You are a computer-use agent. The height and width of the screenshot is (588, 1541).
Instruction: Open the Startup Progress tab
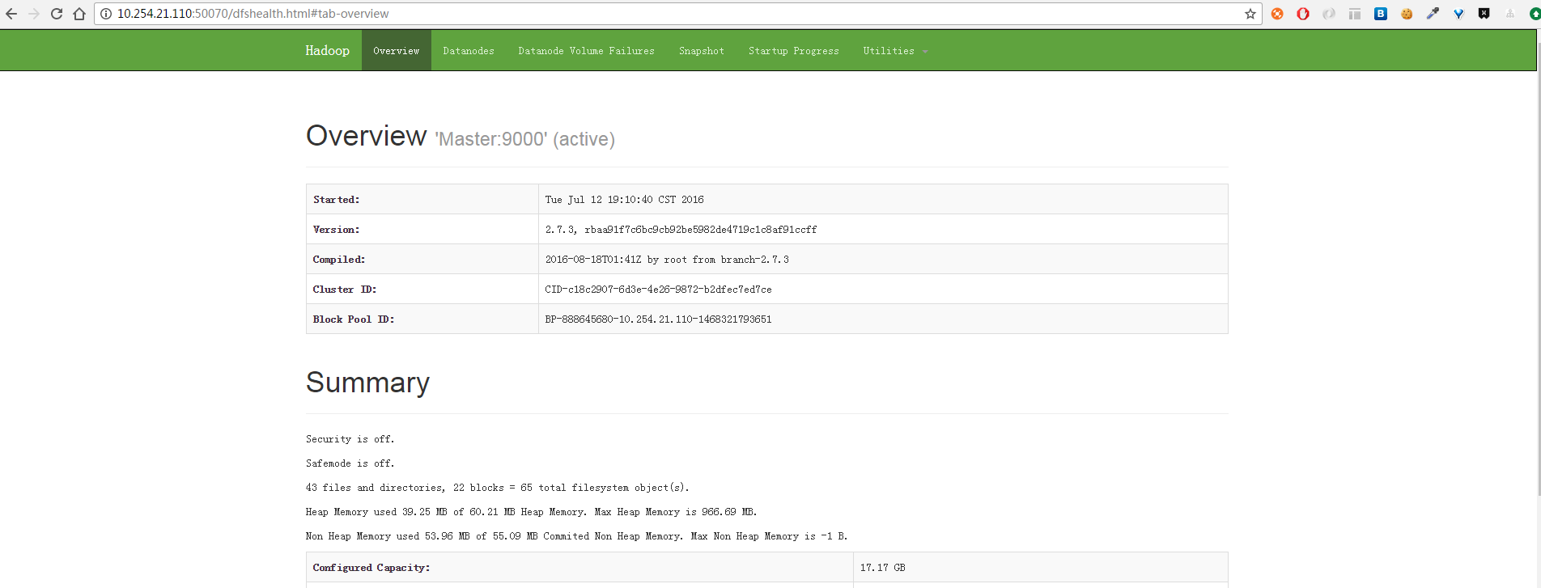(794, 50)
